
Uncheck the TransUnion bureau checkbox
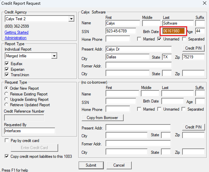coord(7,75)
